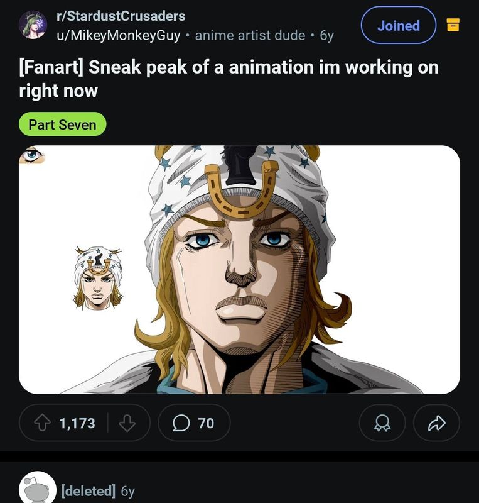This screenshot has width=479, height=503.
Task: Click the small character head in the image
Action: (97, 278)
